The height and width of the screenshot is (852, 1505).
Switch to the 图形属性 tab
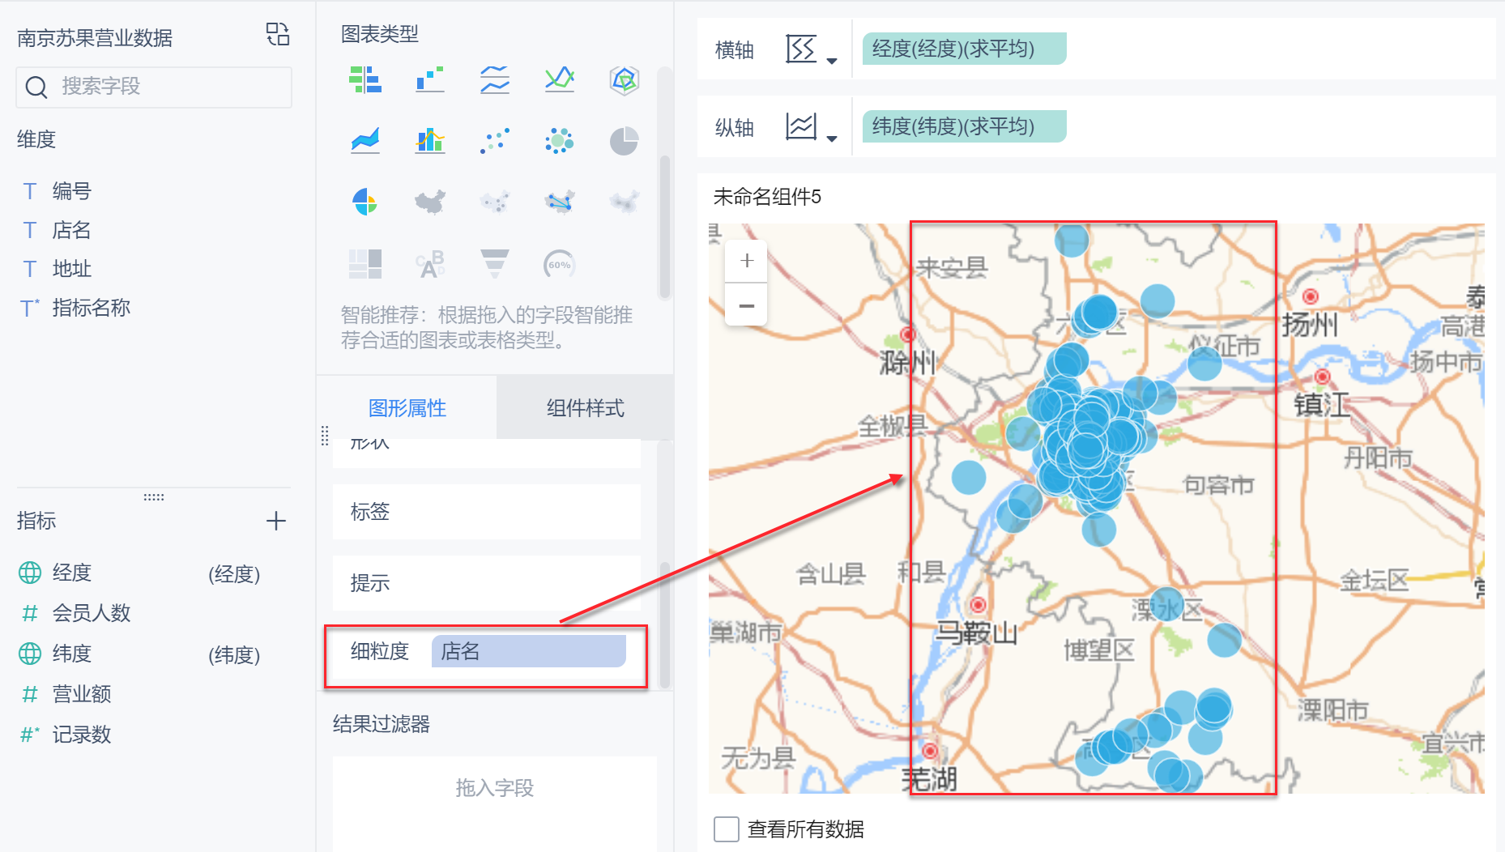click(x=407, y=408)
